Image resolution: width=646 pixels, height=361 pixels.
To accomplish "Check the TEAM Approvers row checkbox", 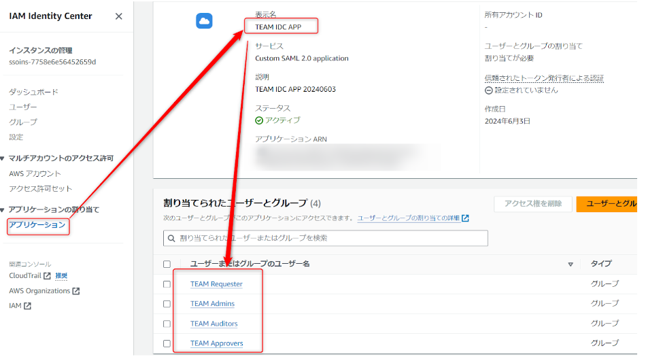I will [x=167, y=343].
